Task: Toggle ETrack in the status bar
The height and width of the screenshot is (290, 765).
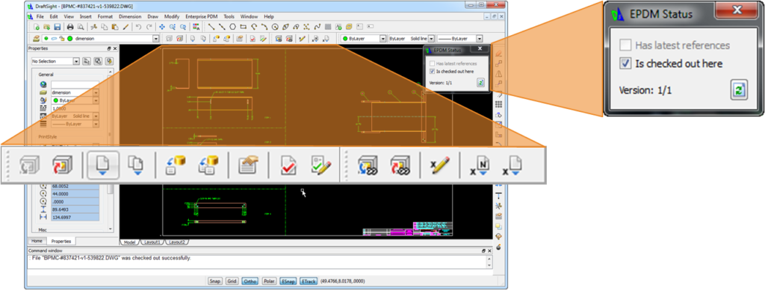Action: point(308,281)
